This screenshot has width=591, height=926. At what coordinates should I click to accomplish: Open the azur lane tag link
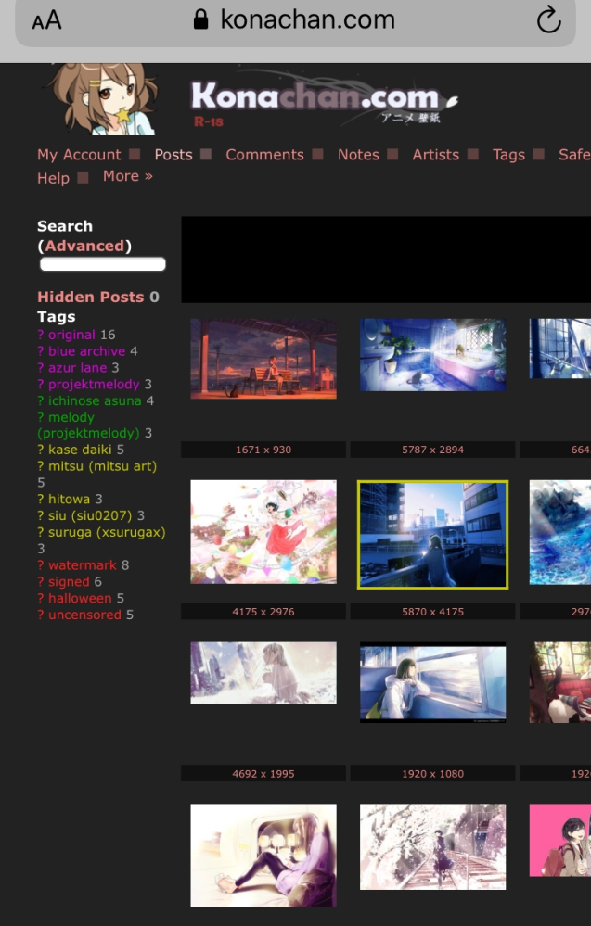pos(77,368)
